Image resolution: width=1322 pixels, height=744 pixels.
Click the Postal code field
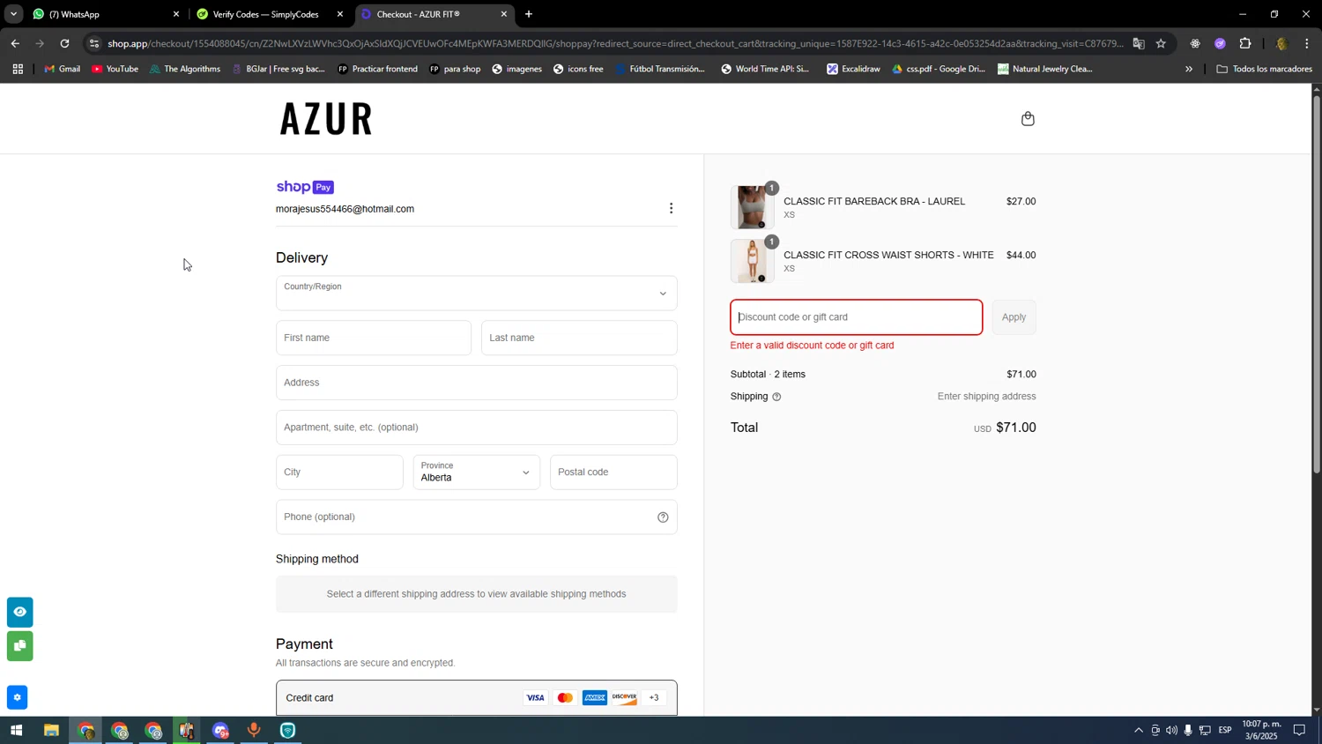[613, 472]
